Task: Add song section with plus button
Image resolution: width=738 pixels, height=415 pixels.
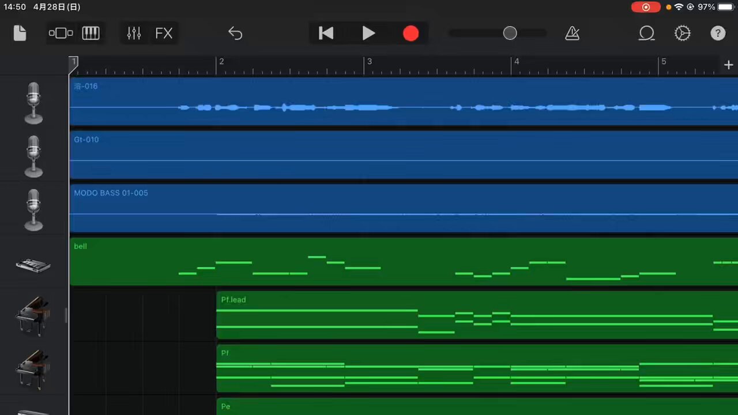Action: (x=728, y=65)
